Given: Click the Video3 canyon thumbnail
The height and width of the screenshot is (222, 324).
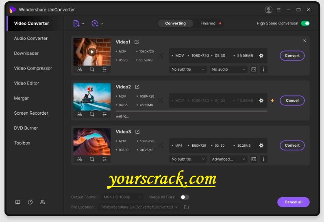Looking at the screenshot, I should 92,141.
